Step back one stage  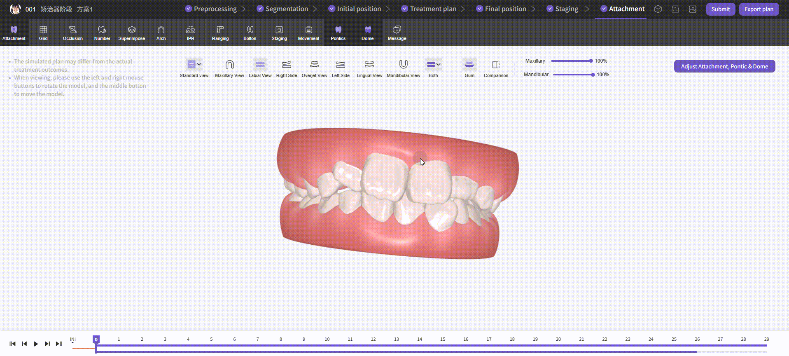[x=24, y=344]
